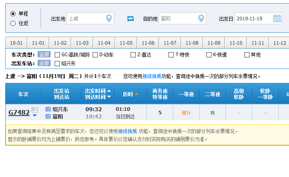The image size is (289, 177).
Task: Click the 10:42 arrival time
Action: (x=94, y=116)
